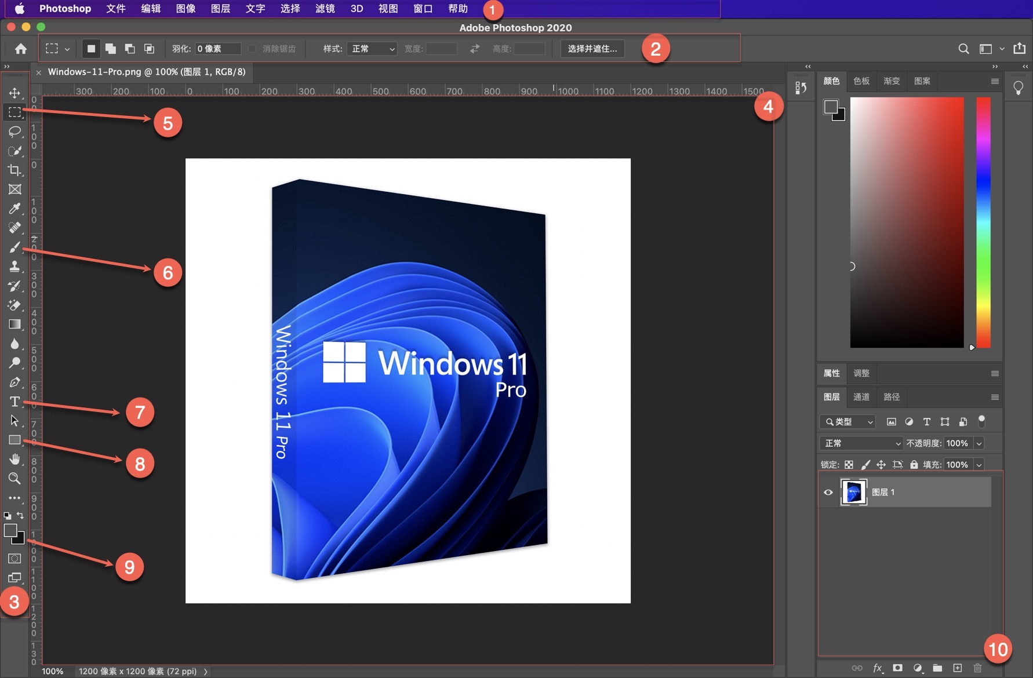Image resolution: width=1033 pixels, height=678 pixels.
Task: Select the Rectangle shape tool
Action: pos(14,440)
